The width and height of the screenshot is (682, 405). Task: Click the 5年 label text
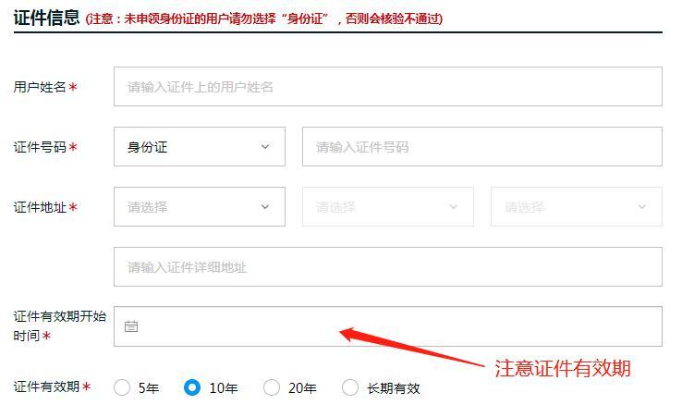pos(149,388)
